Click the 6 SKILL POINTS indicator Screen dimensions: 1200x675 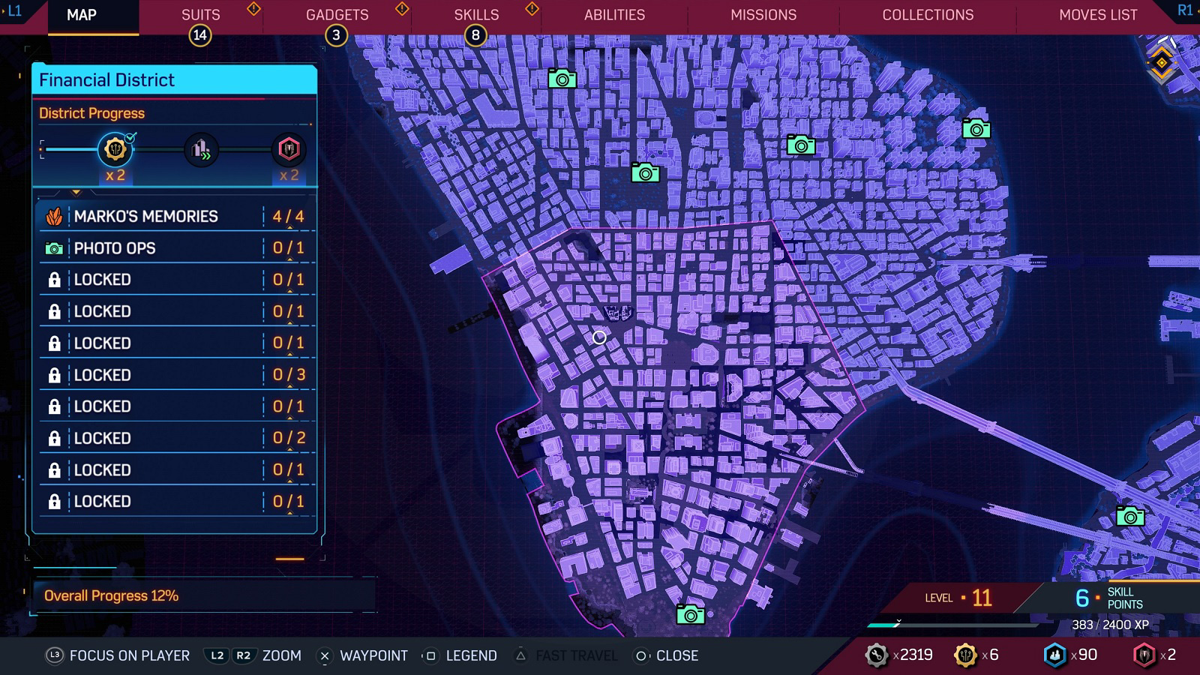[1109, 598]
